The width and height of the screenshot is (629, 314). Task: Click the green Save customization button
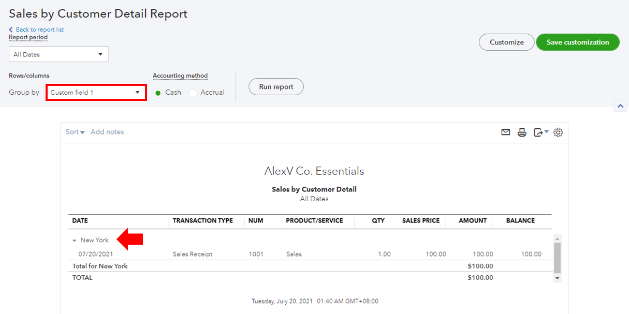tap(578, 42)
